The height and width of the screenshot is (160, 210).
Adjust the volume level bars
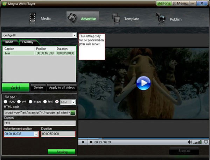[x=197, y=142]
